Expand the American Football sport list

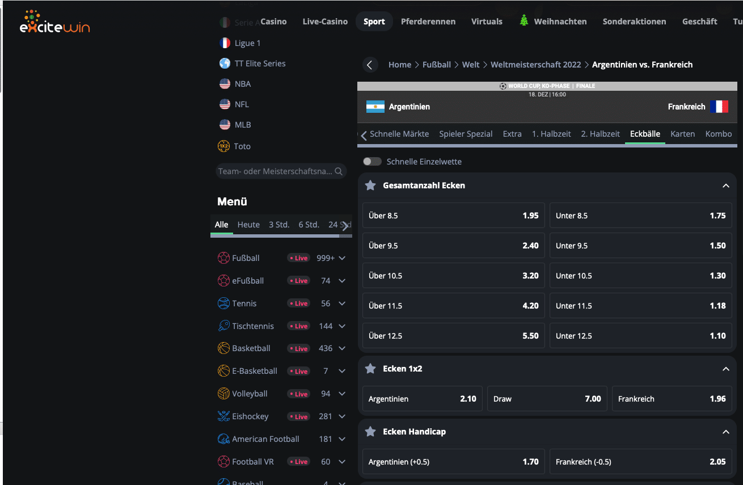coord(342,439)
